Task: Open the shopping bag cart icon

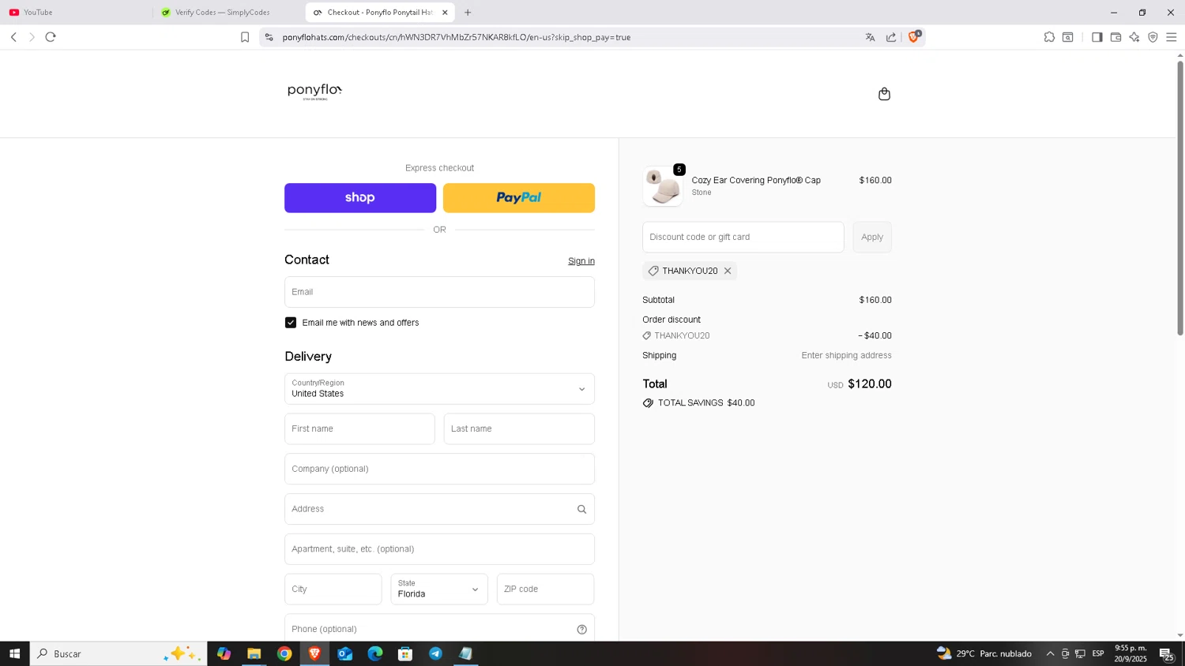Action: (x=884, y=94)
